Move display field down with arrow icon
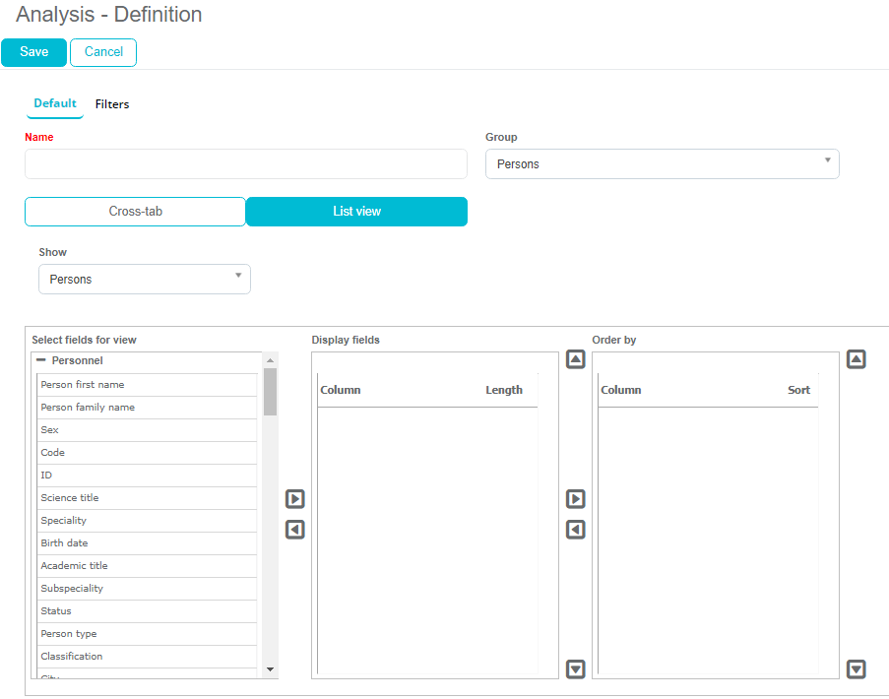889x699 pixels. (x=577, y=669)
